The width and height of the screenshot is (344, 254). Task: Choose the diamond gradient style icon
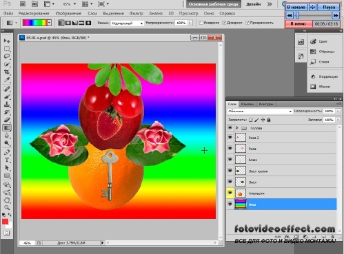coord(88,23)
